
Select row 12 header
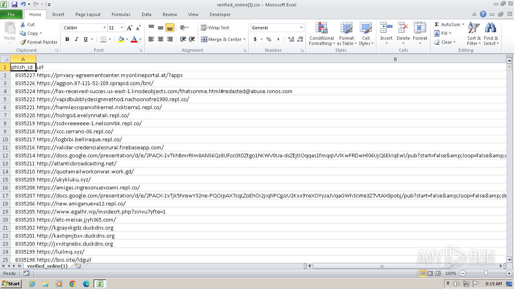pos(5,155)
